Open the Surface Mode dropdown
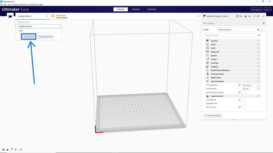Screen dimensions: 273x153 pyautogui.click(x=251, y=89)
